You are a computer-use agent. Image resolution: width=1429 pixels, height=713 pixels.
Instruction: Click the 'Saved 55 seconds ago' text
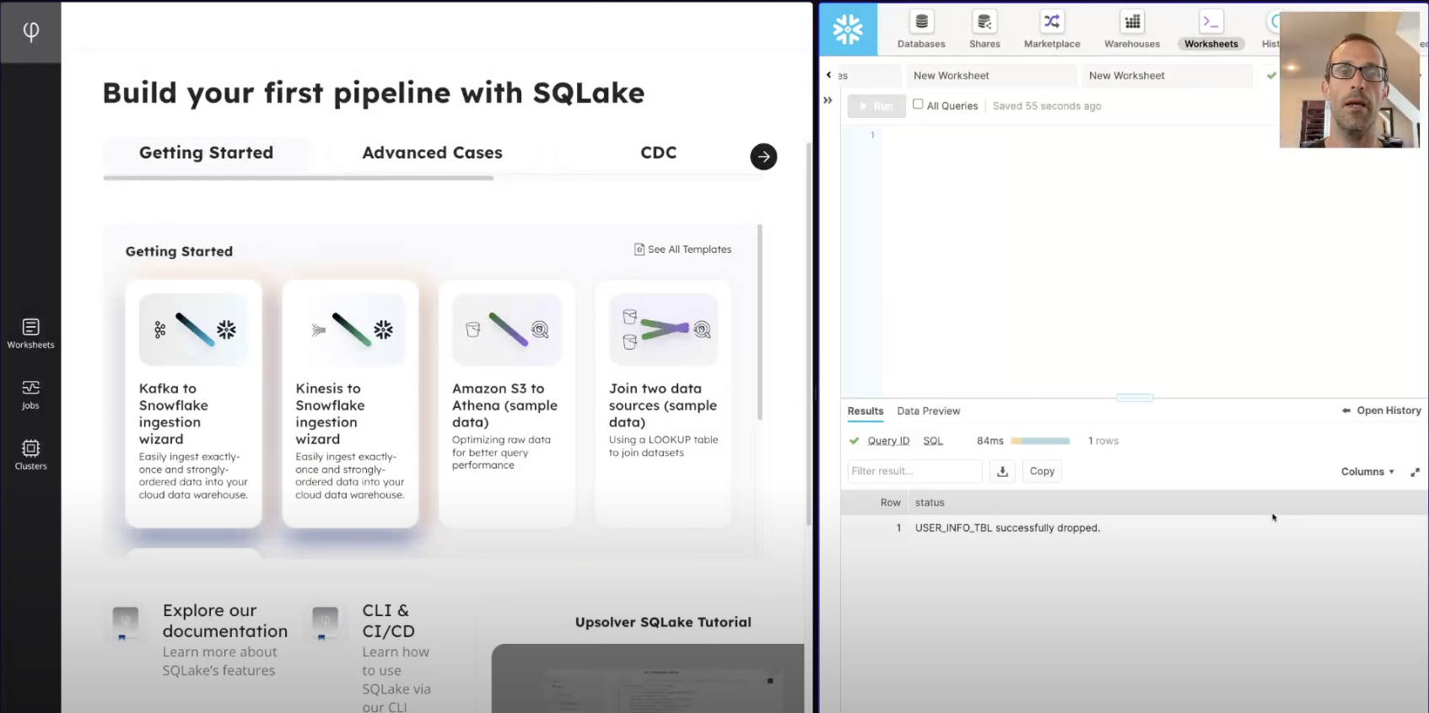[1047, 106]
